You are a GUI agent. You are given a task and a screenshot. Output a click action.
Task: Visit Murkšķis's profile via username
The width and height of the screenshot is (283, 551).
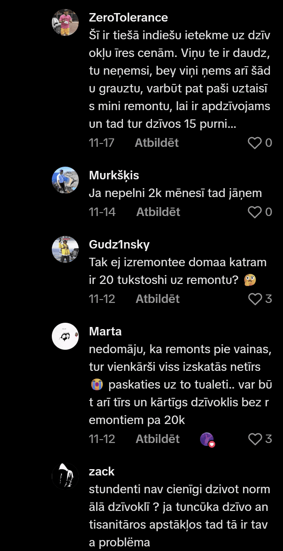(114, 175)
